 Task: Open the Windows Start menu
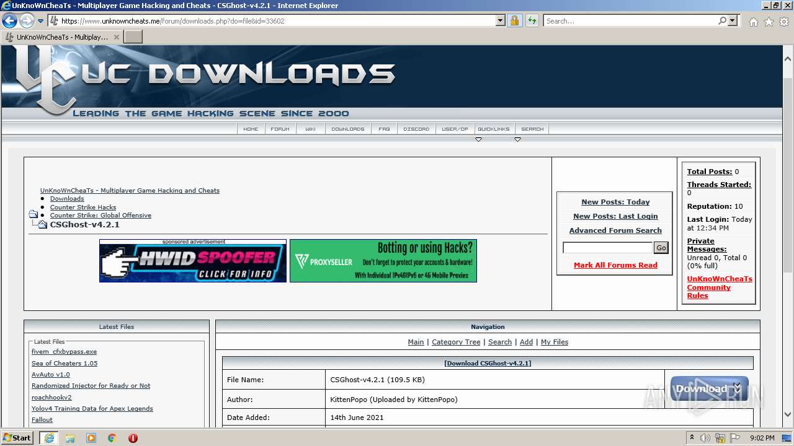point(17,438)
